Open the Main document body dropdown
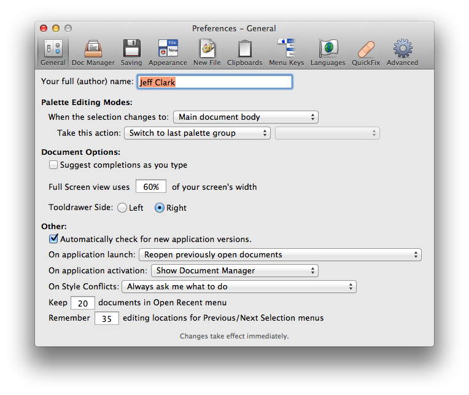The image size is (469, 395). tap(246, 117)
